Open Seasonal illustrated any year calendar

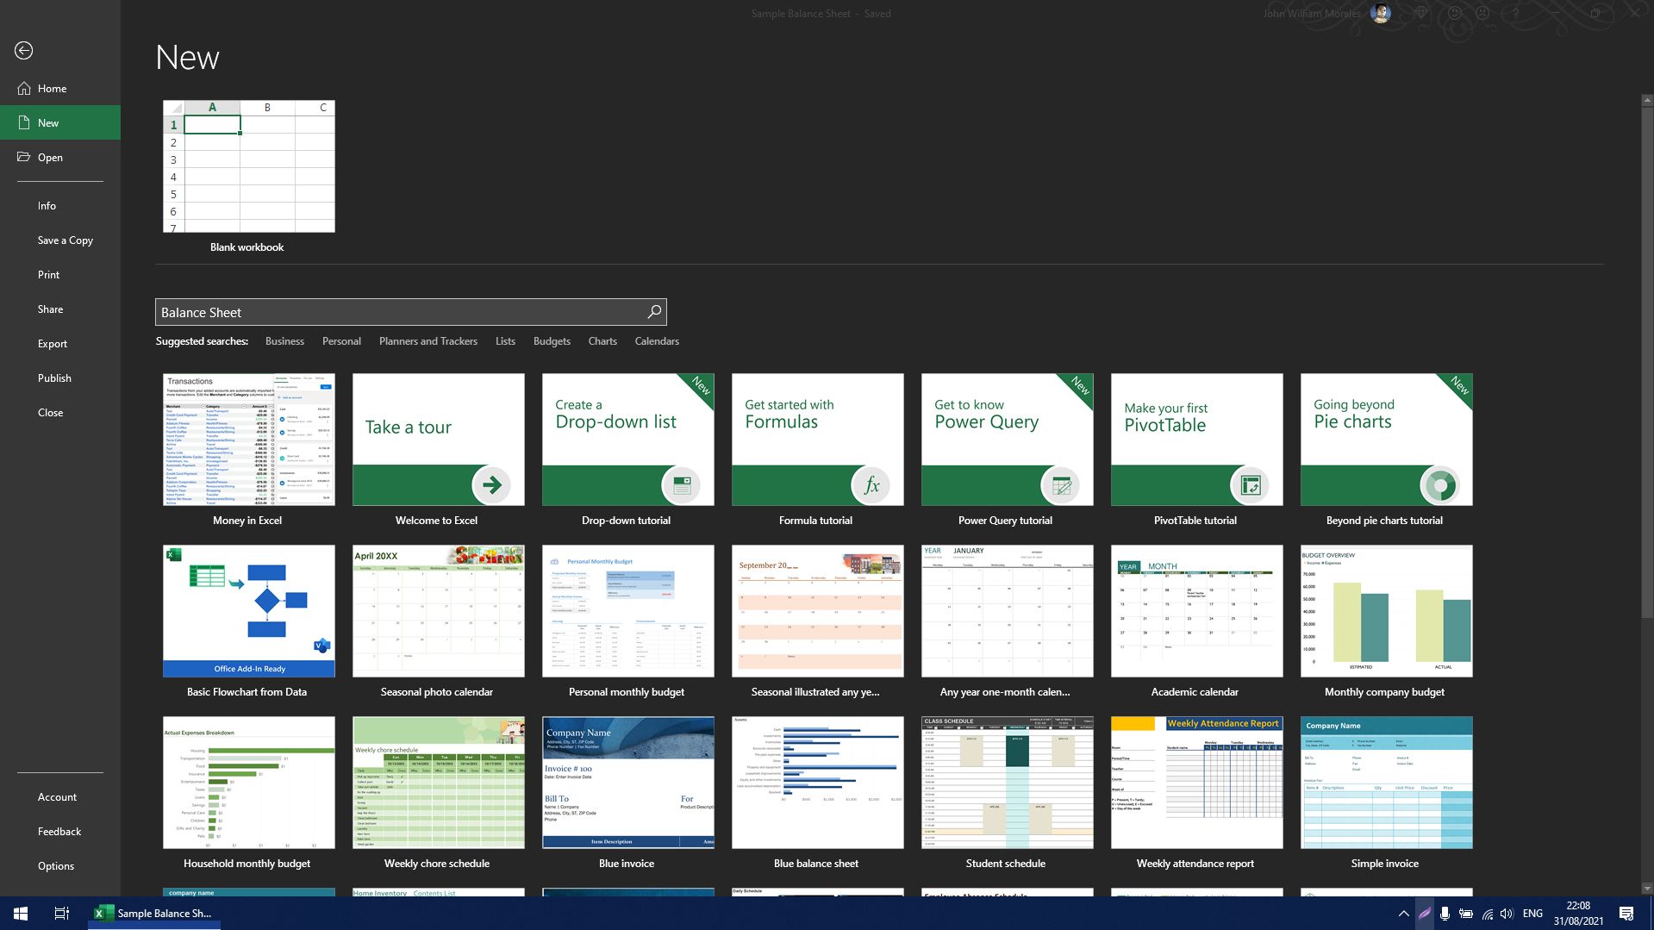pos(817,611)
